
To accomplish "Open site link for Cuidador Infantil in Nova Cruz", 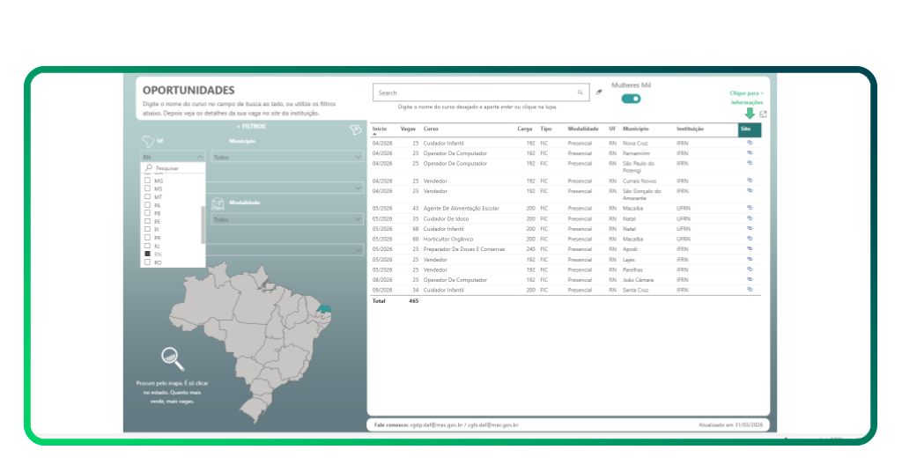I will point(750,143).
